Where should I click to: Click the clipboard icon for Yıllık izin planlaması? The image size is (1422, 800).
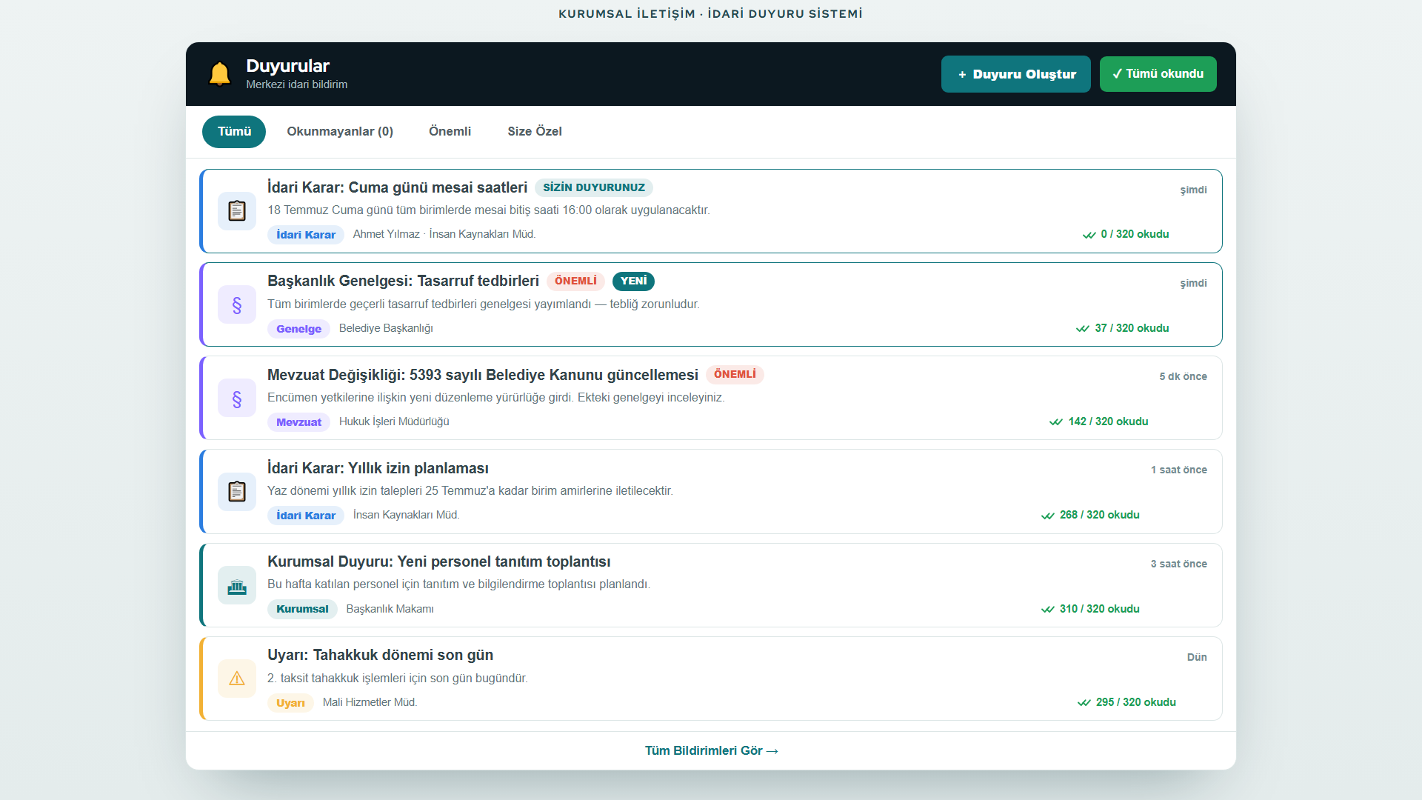tap(237, 492)
